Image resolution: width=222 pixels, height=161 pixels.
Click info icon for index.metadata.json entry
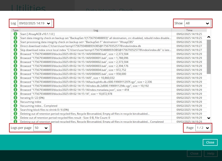pyautogui.click(x=15, y=90)
